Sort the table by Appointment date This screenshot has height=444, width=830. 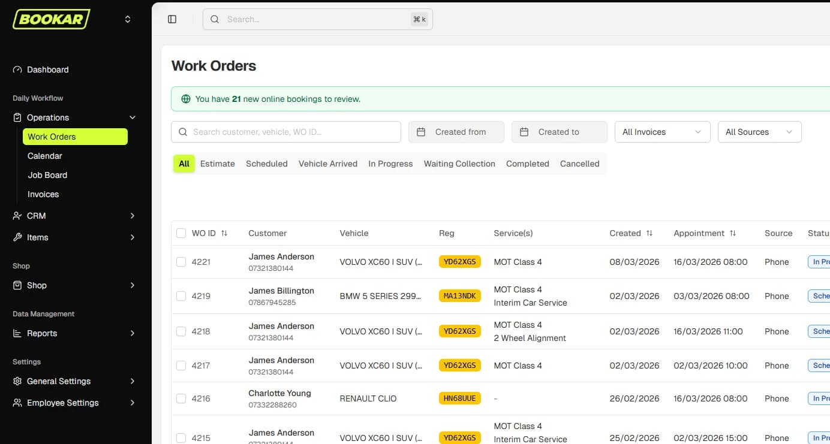733,232
